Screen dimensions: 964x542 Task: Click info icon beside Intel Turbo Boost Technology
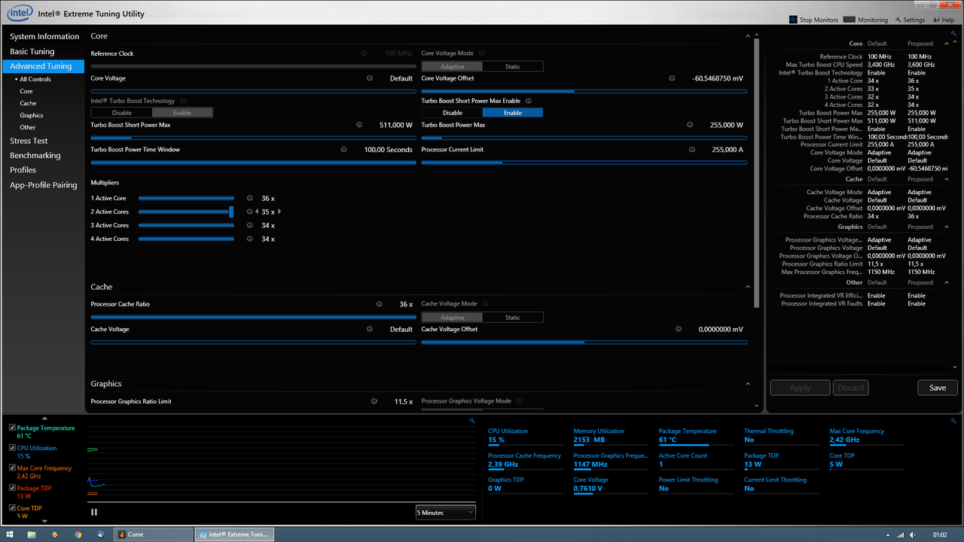pyautogui.click(x=183, y=101)
